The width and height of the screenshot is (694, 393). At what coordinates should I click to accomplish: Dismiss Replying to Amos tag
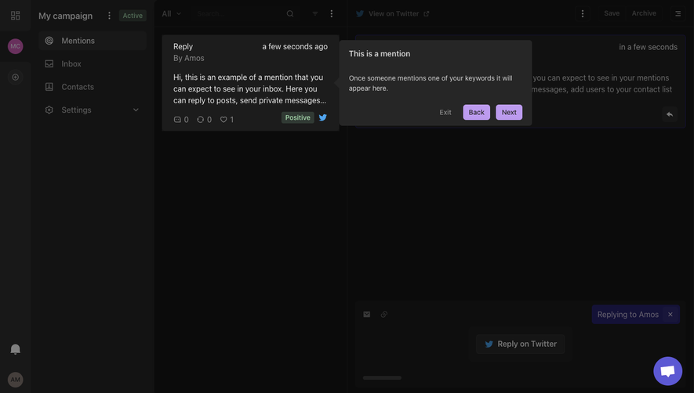[670, 314]
